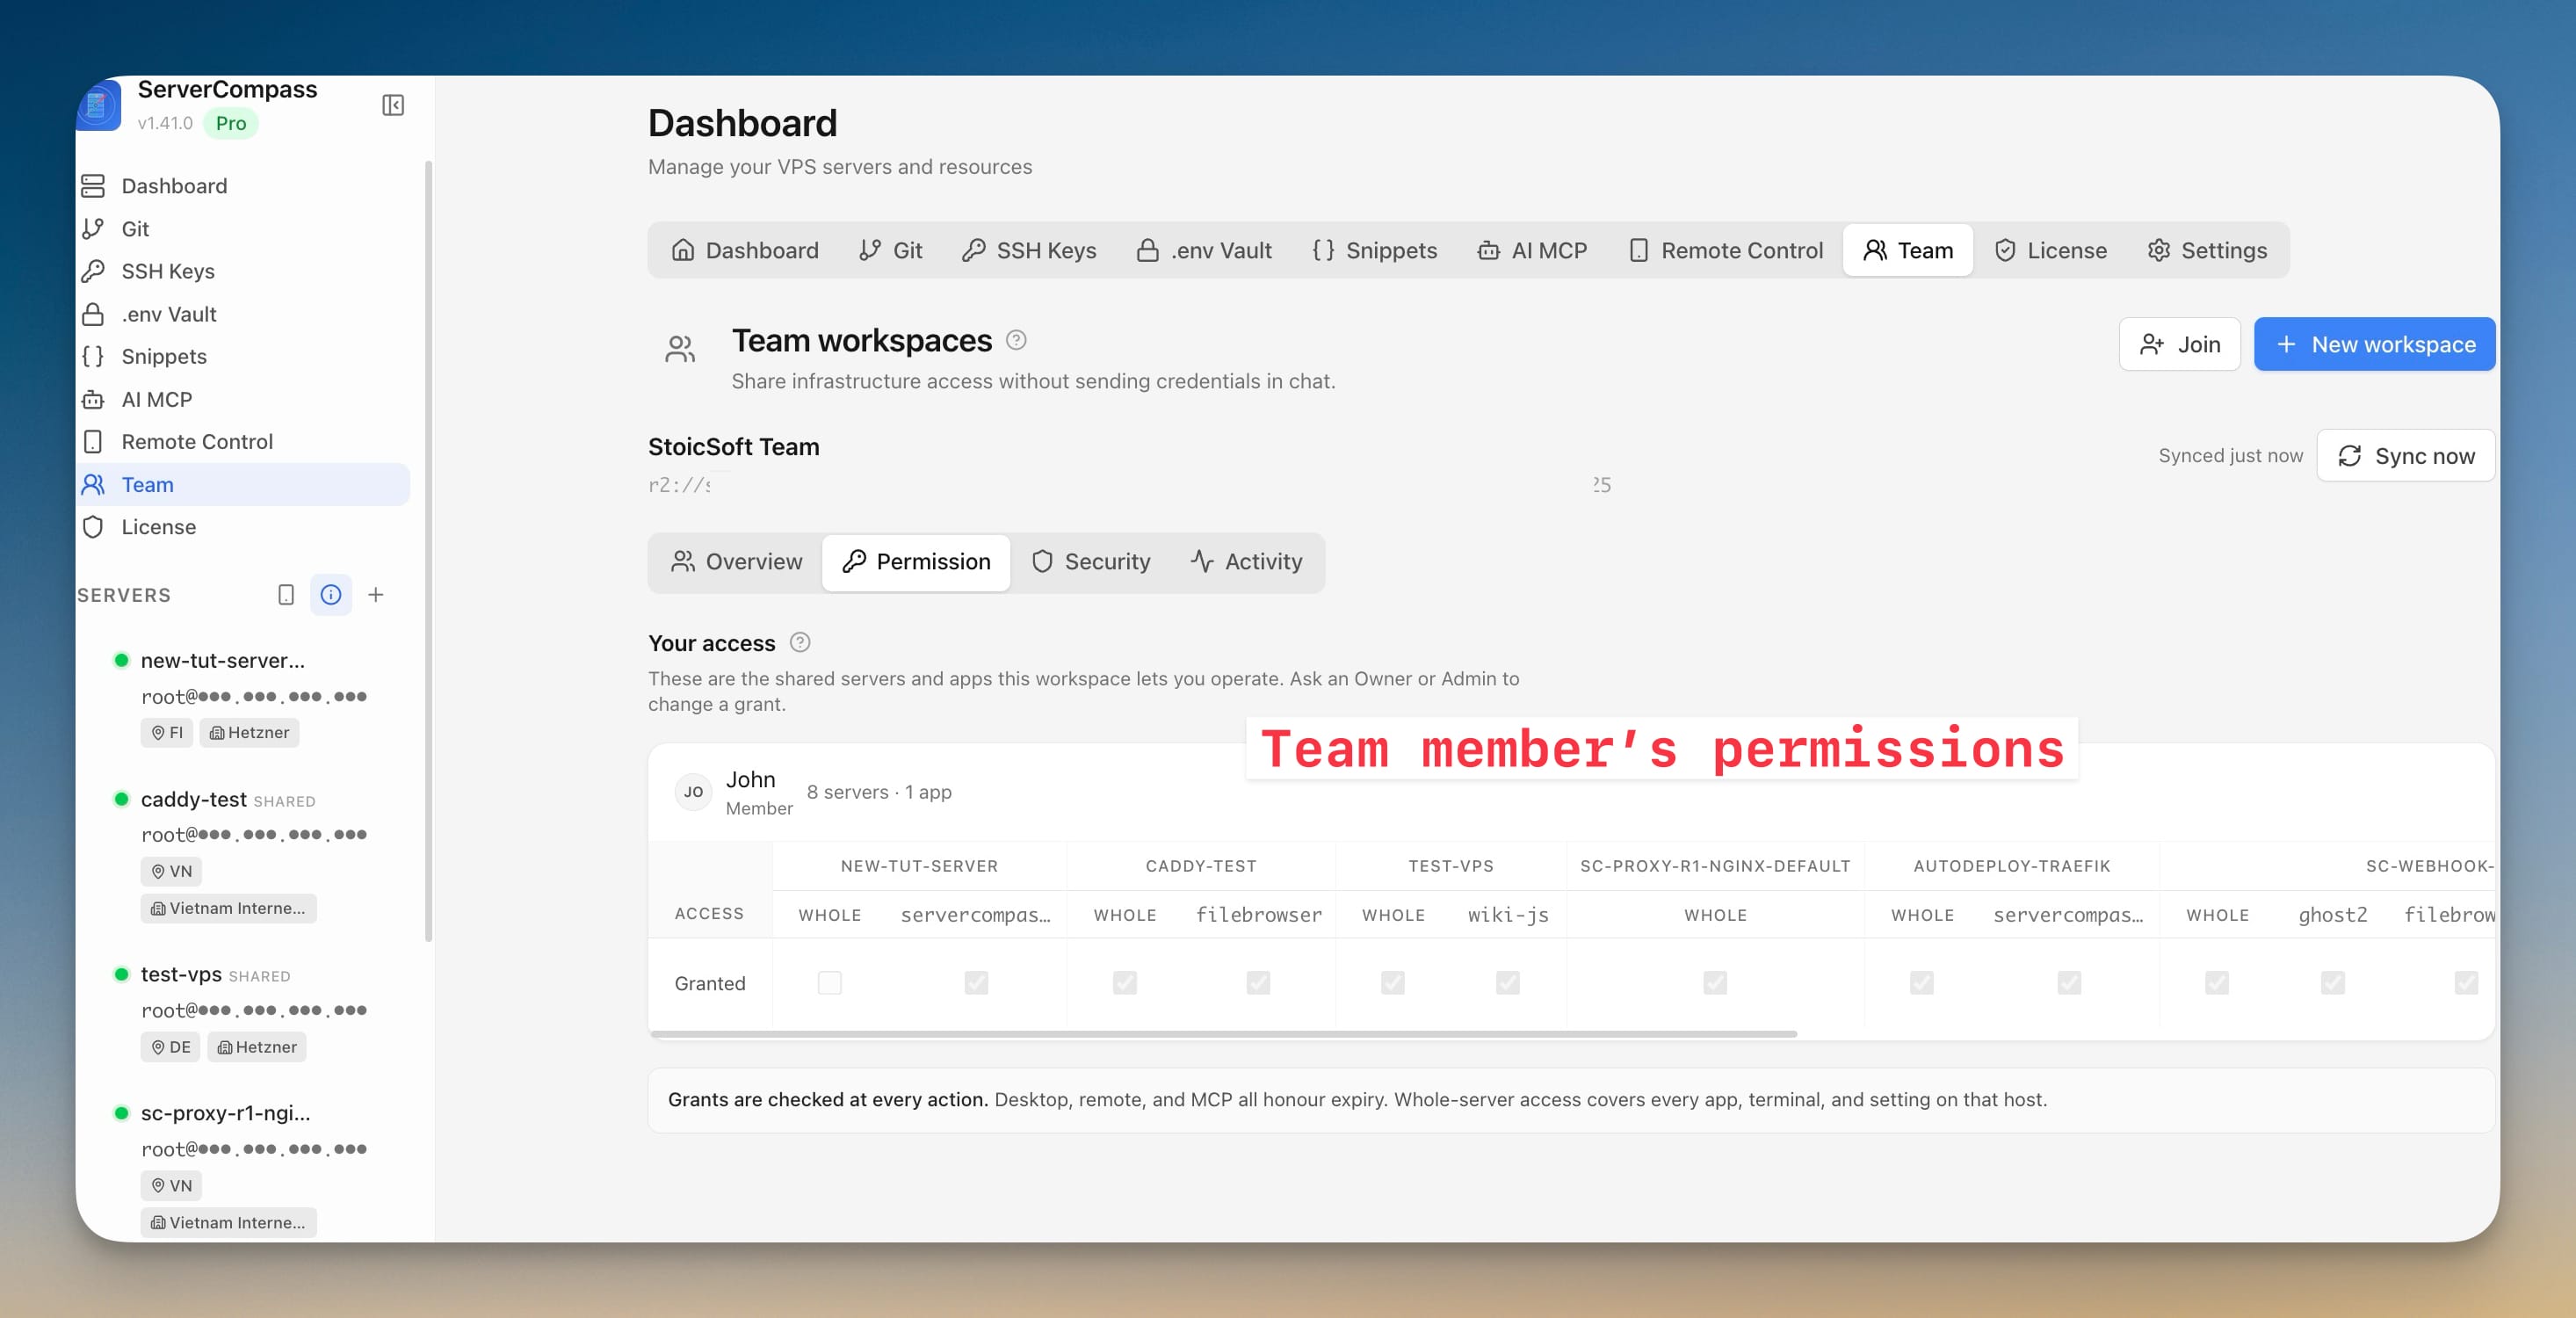Viewport: 2576px width, 1318px height.
Task: Switch to the Dashboard top tab
Action: click(x=745, y=250)
